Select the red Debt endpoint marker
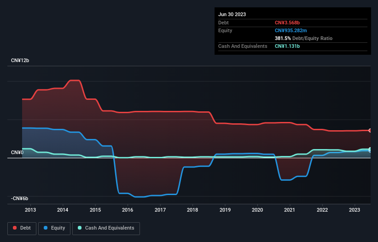This screenshot has width=378, height=242. pyautogui.click(x=370, y=131)
